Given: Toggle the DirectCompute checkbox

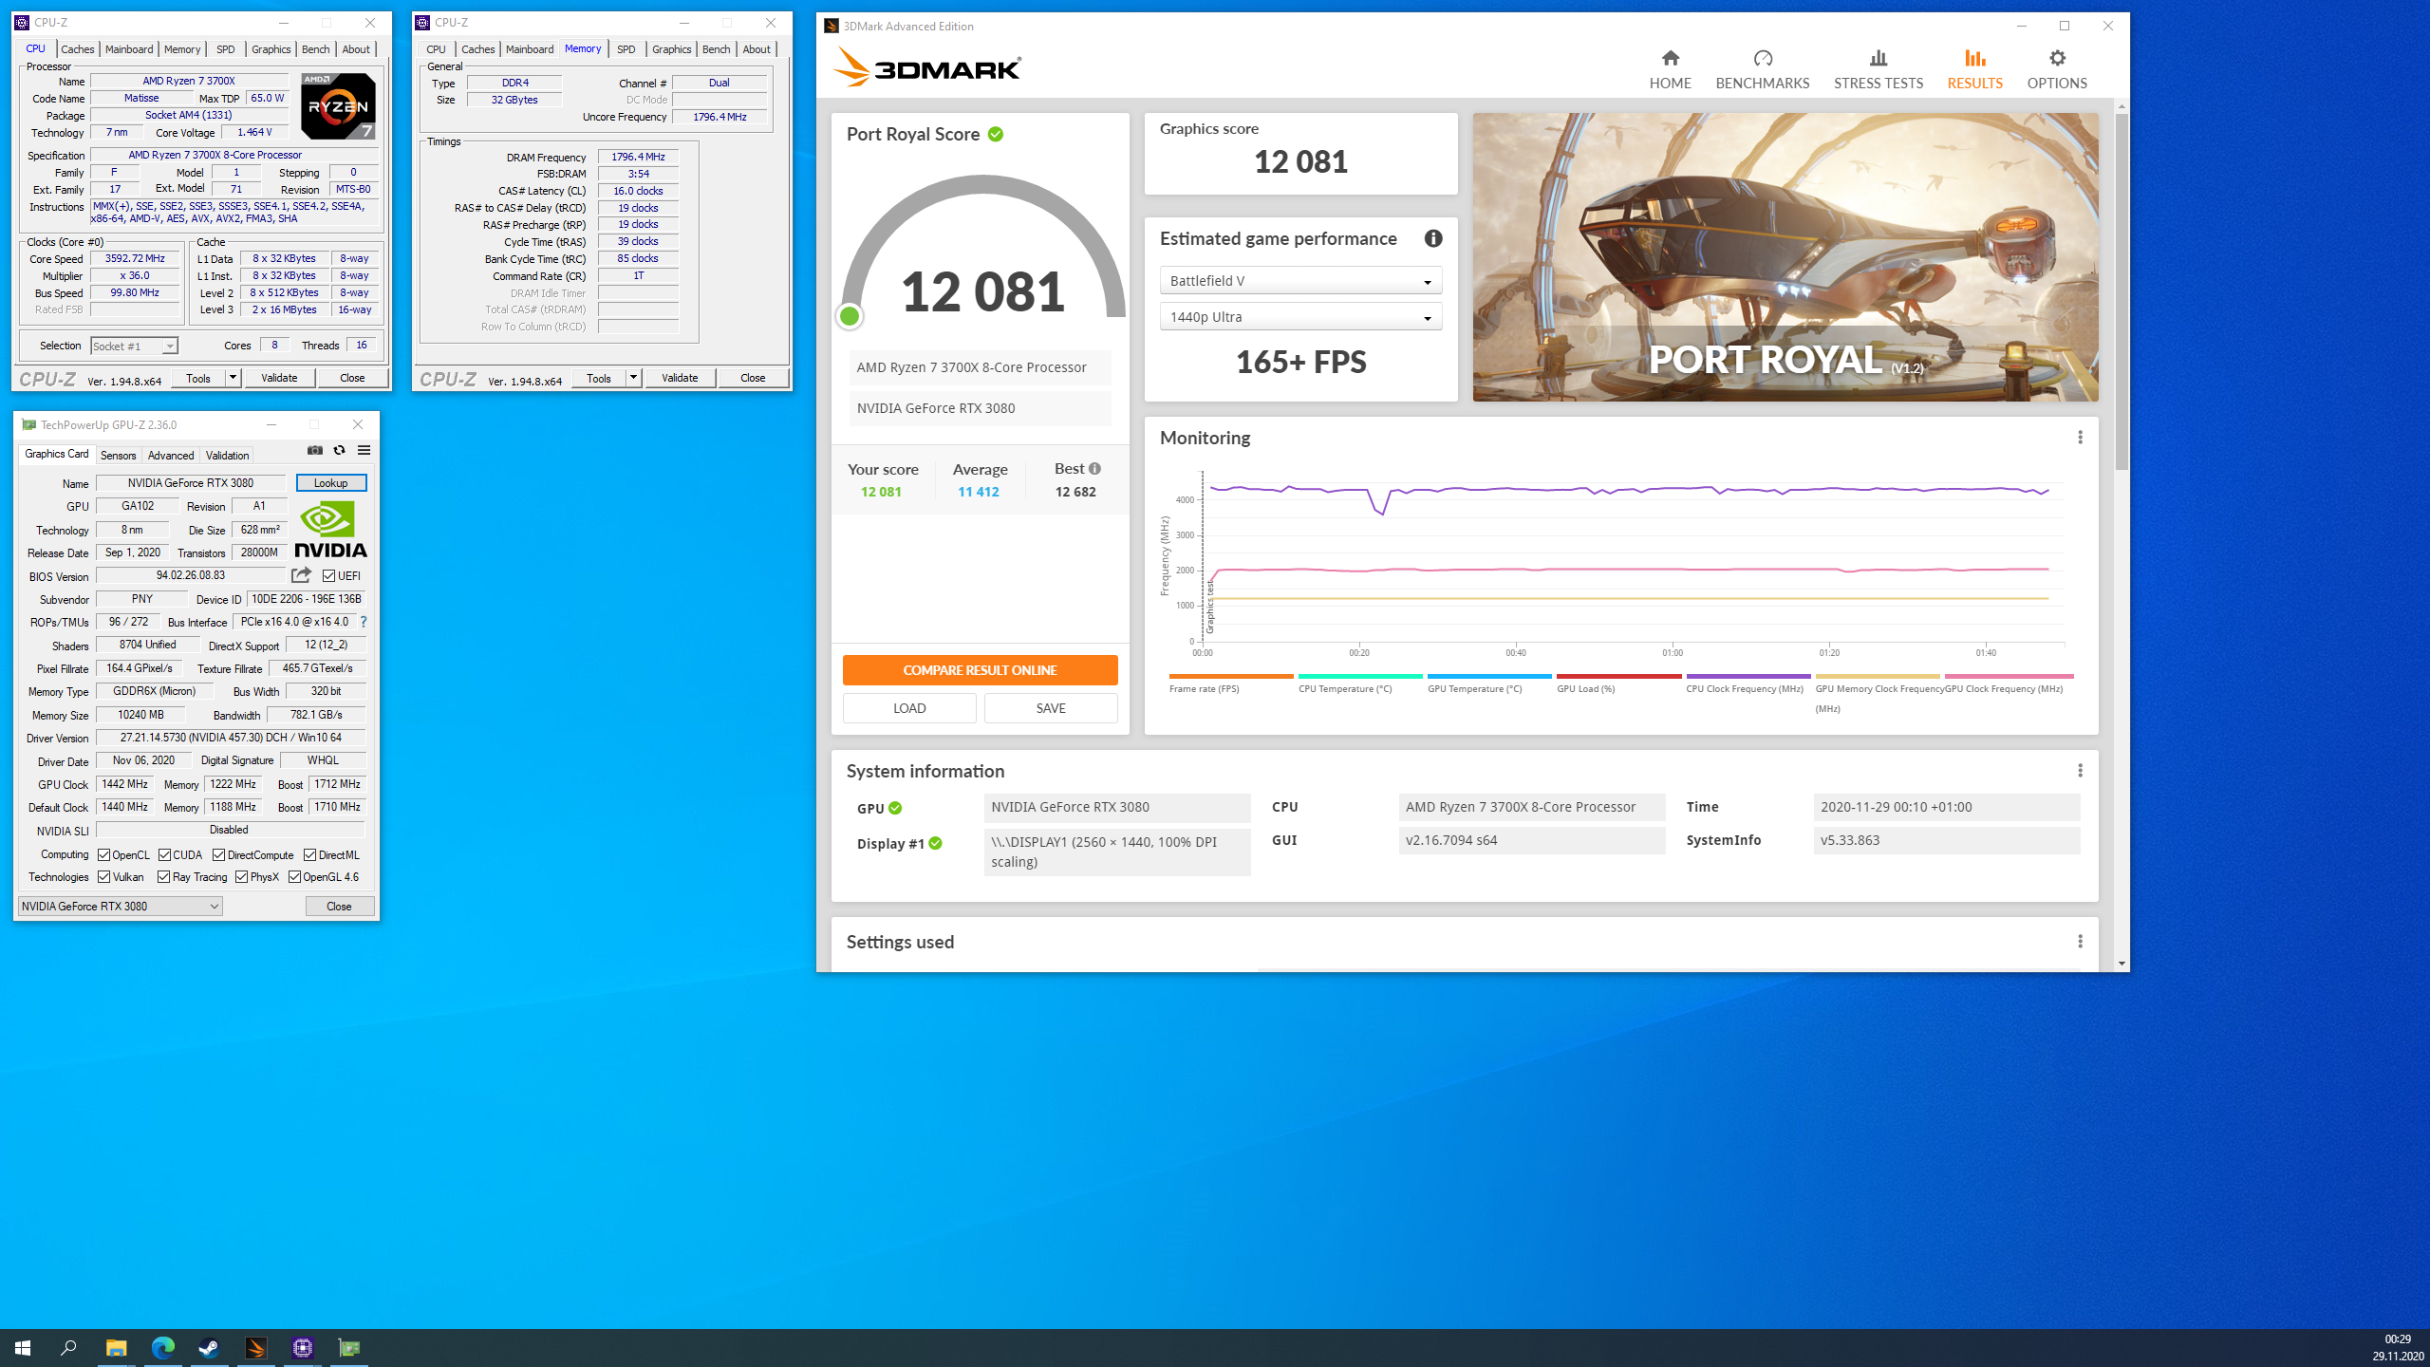Looking at the screenshot, I should pyautogui.click(x=219, y=855).
